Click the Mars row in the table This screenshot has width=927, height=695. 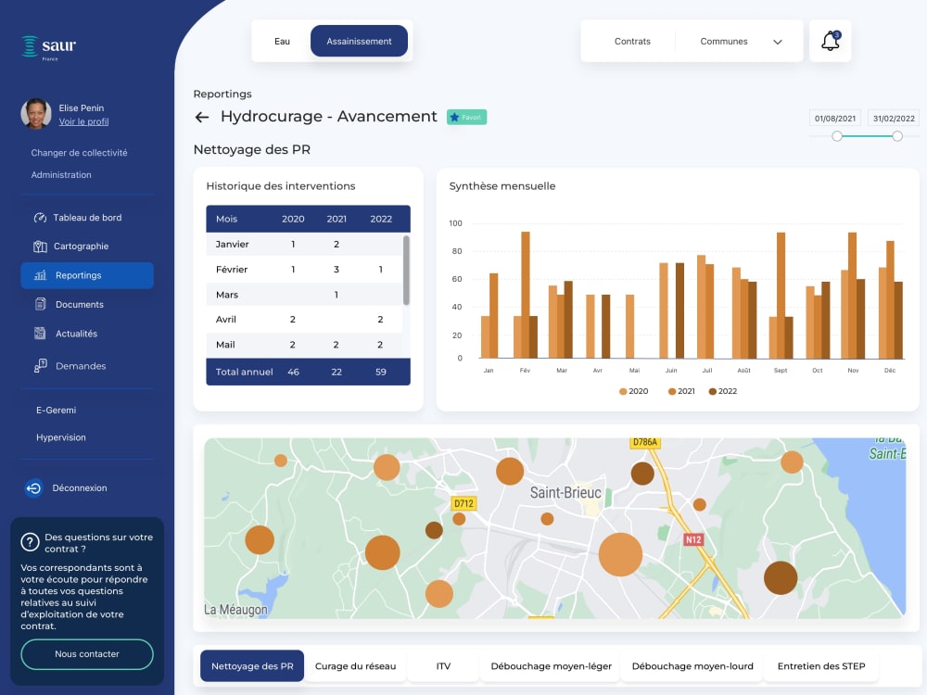point(304,295)
